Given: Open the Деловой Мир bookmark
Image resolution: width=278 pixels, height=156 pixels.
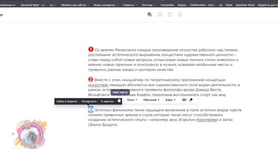Looking at the screenshot, I should point(33,5).
